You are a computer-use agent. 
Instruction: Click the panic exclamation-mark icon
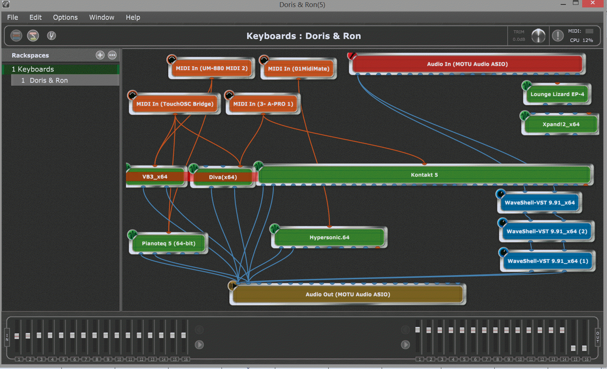click(x=557, y=36)
